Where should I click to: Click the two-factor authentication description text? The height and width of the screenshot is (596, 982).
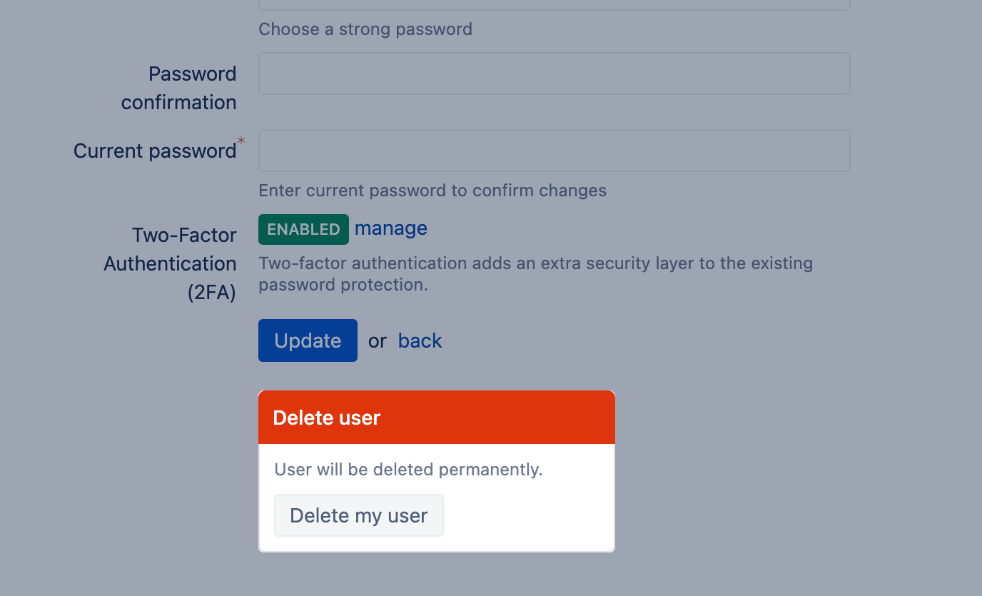(x=536, y=274)
